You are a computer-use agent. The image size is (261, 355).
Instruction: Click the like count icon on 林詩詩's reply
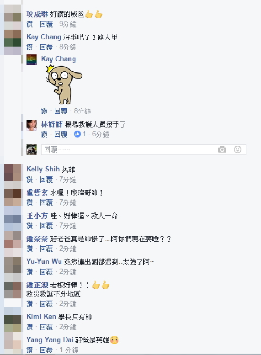click(78, 134)
